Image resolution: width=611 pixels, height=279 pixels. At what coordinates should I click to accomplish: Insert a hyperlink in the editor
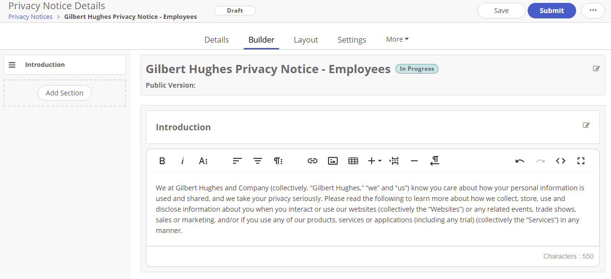[x=312, y=161]
